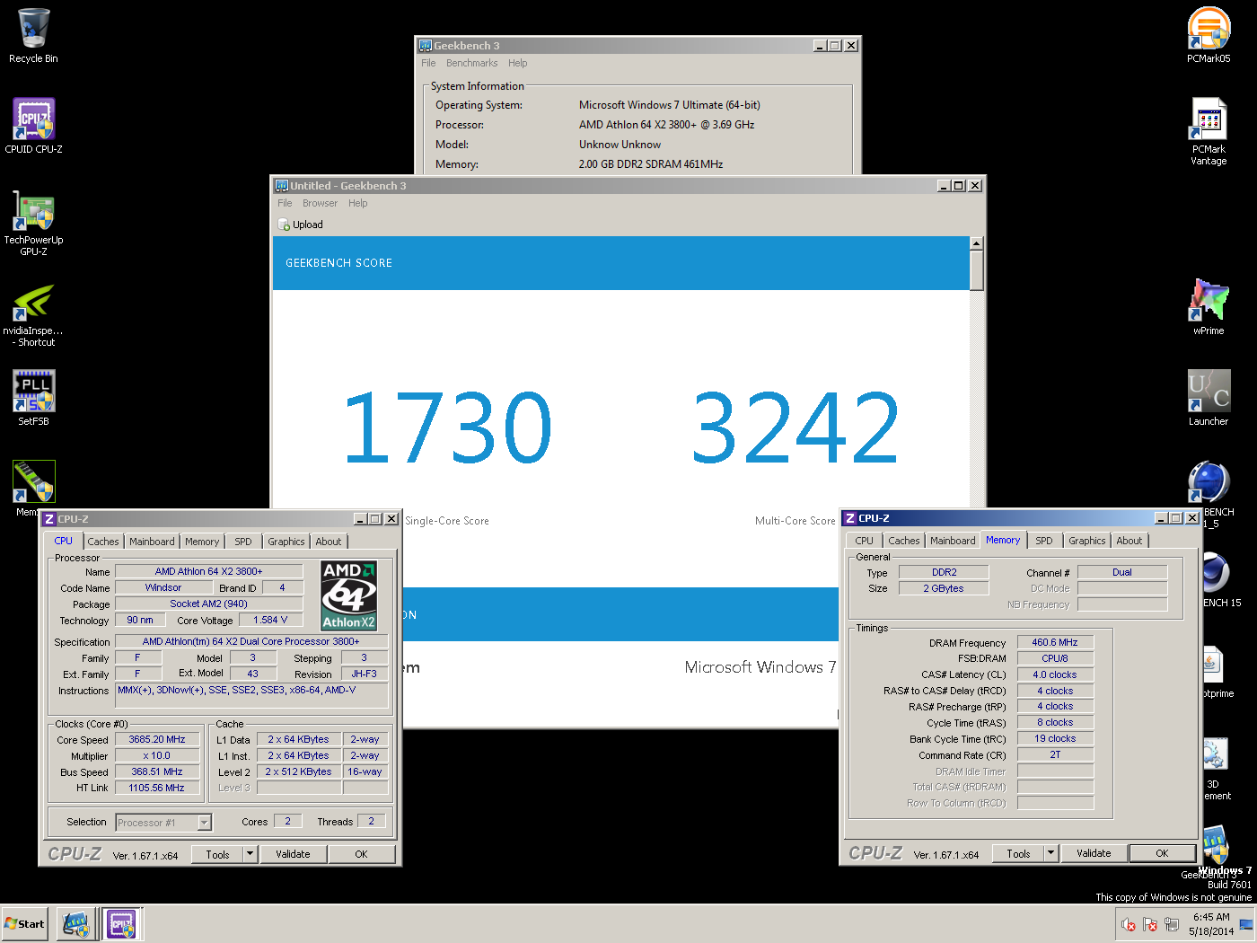Screen dimensions: 1257x943
Task: Open Tools dropdown arrow in left CPU-Z
Action: pyautogui.click(x=251, y=854)
